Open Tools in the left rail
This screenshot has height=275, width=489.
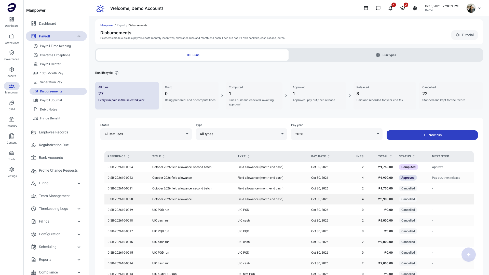[x=12, y=155]
